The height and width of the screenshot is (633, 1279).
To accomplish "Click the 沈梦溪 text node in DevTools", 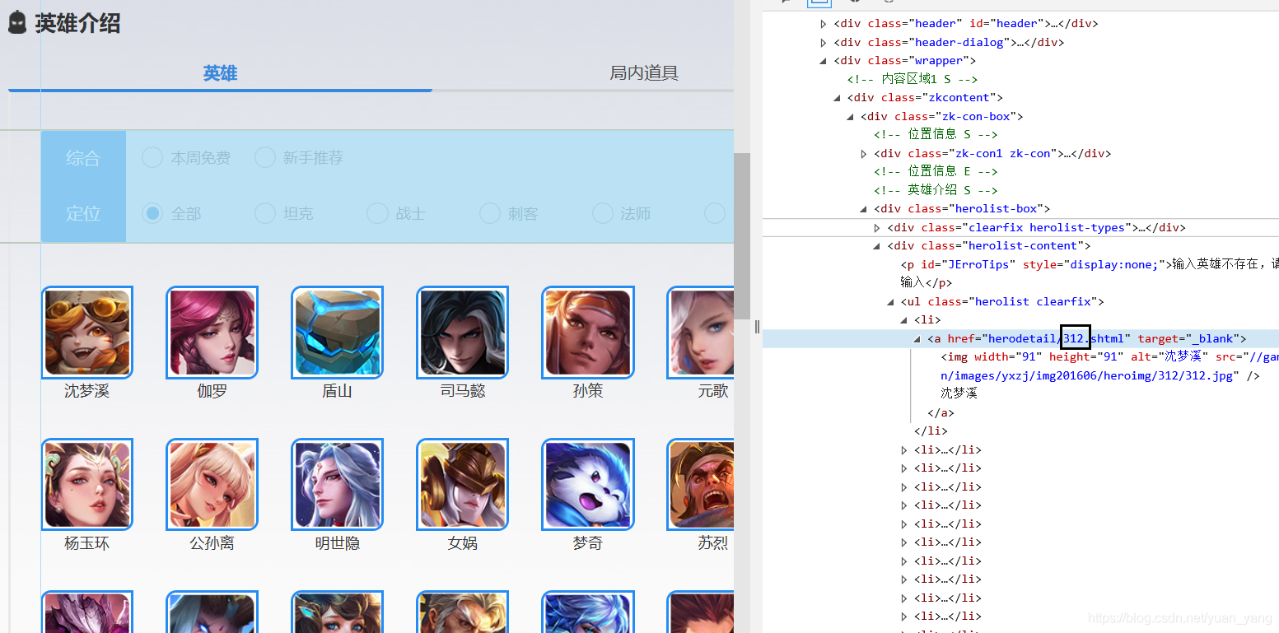I will click(959, 393).
